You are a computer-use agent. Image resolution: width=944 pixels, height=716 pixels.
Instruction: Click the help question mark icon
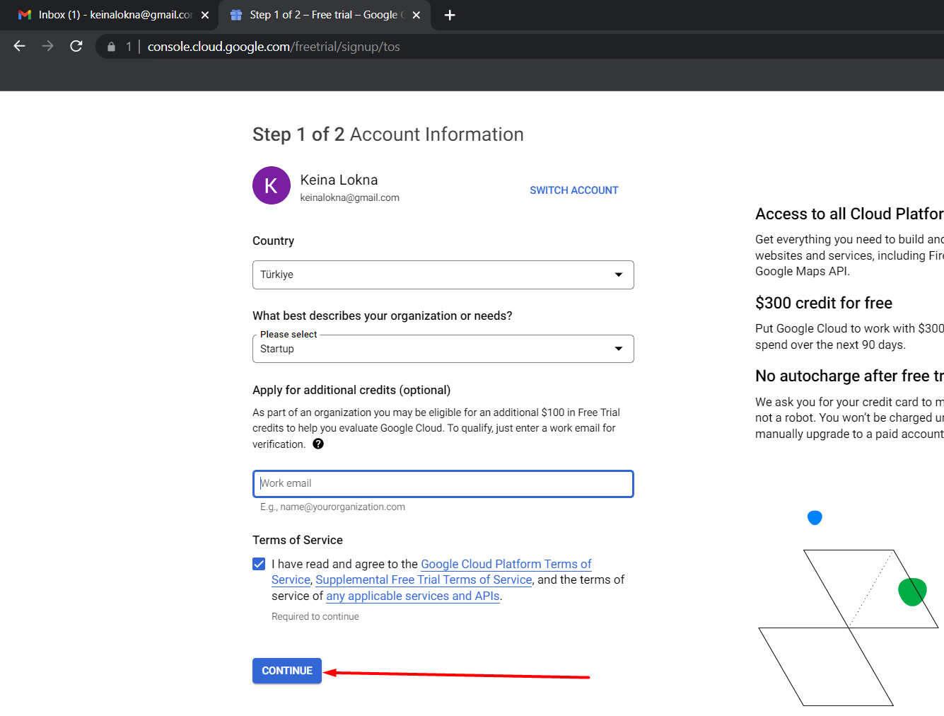pos(318,444)
